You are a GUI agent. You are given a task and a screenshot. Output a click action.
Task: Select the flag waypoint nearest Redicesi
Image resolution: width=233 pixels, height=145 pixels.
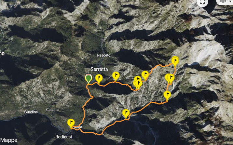[71, 124]
